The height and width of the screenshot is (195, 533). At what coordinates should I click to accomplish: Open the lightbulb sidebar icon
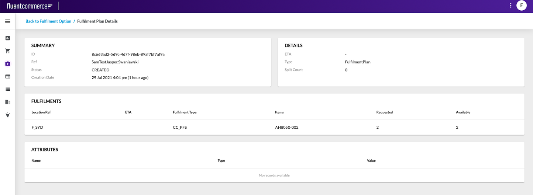7,115
